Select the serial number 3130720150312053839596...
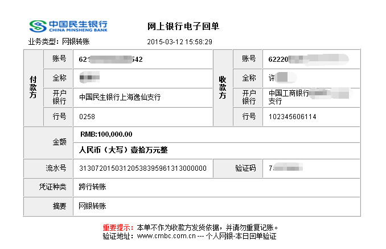Screen dimensions: 386x249 pyautogui.click(x=143, y=168)
